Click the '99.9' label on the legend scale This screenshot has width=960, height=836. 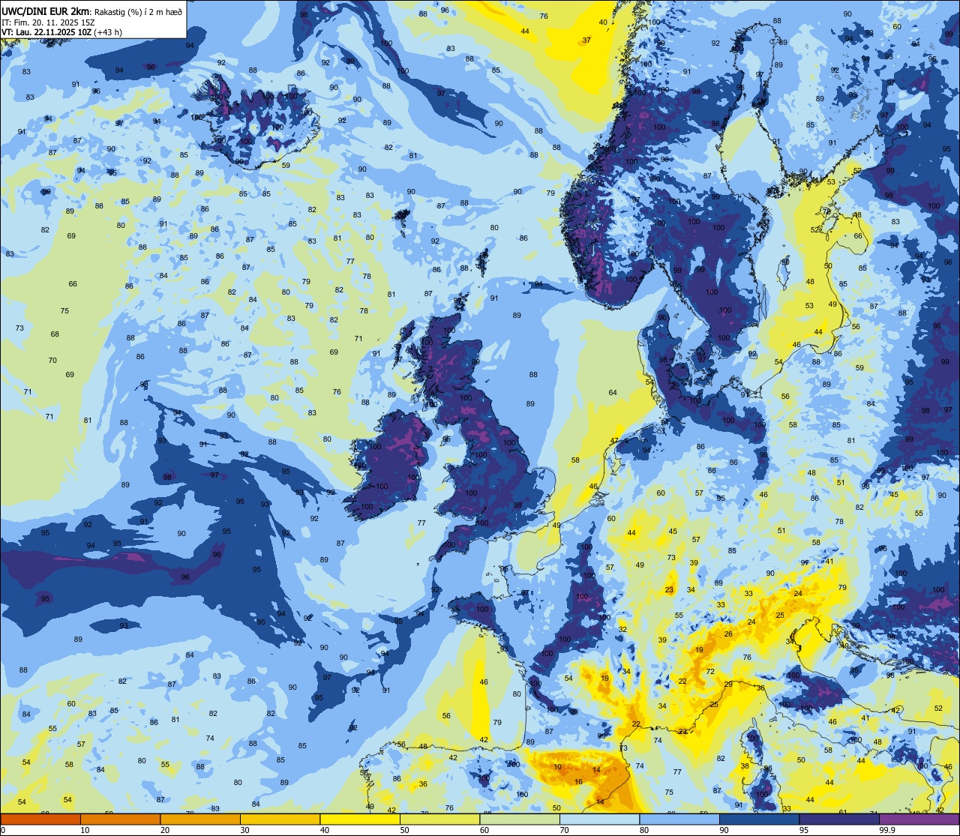click(x=889, y=830)
